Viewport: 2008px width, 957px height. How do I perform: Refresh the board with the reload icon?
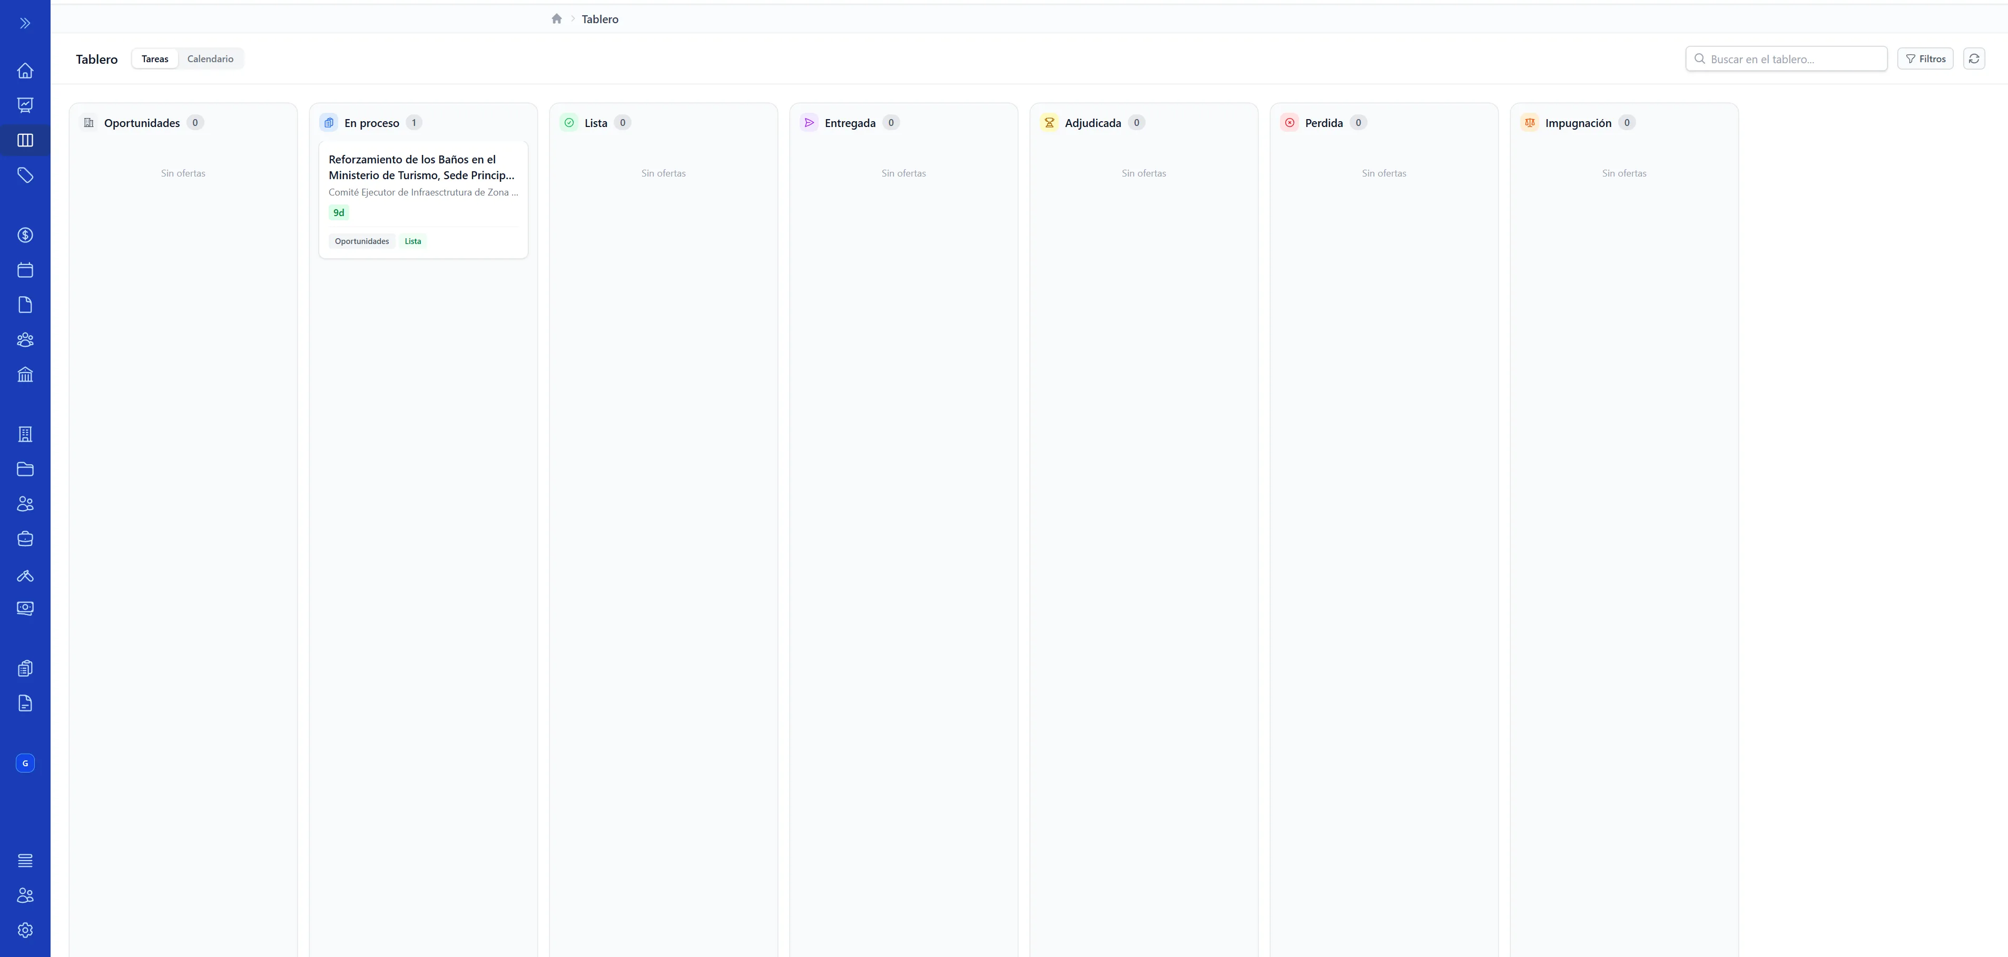point(1974,58)
